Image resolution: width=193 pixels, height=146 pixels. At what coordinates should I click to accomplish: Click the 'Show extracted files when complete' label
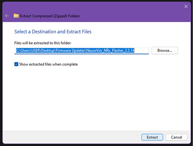[x=48, y=64]
